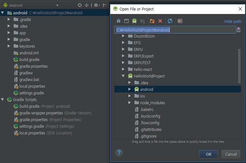
Task: Select settings.gradle under android root
Action: [x=29, y=93]
